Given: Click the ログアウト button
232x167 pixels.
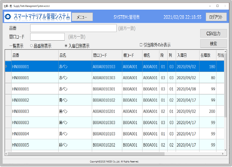Looking at the screenshot, I should [x=216, y=17].
